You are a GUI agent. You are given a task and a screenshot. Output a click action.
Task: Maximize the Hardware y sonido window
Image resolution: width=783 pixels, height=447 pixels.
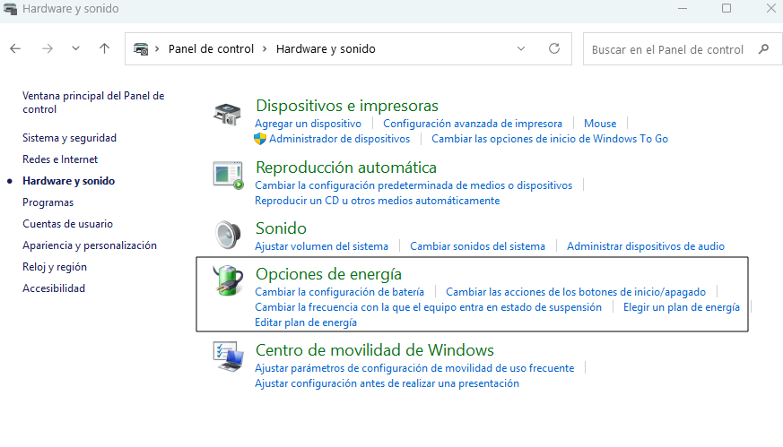point(726,8)
